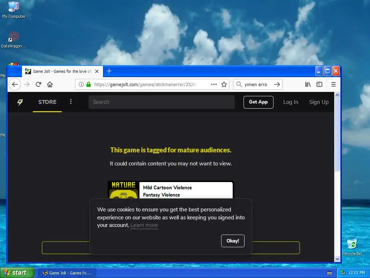The image size is (370, 278).
Task: Click the green padlock security icon
Action: coord(89,84)
